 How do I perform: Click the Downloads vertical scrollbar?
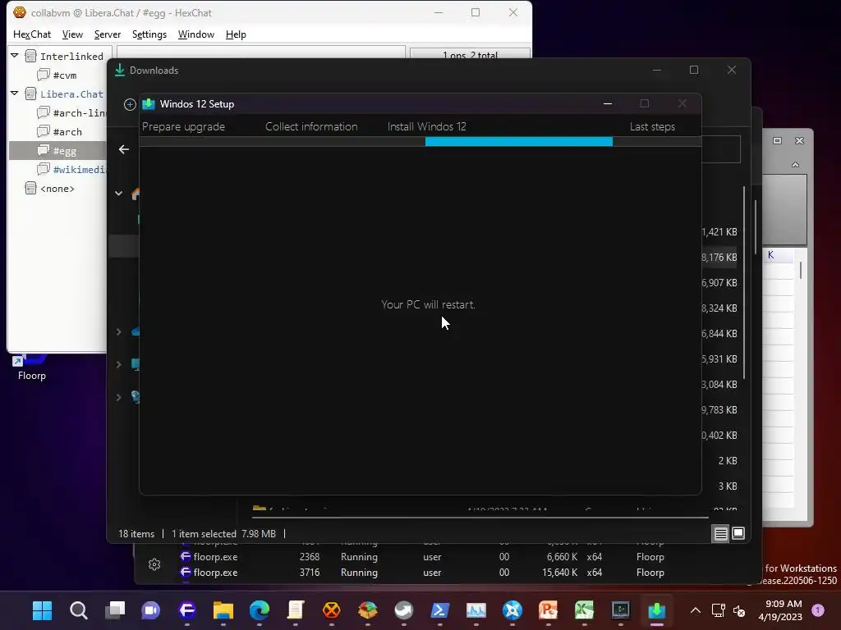[x=744, y=282]
